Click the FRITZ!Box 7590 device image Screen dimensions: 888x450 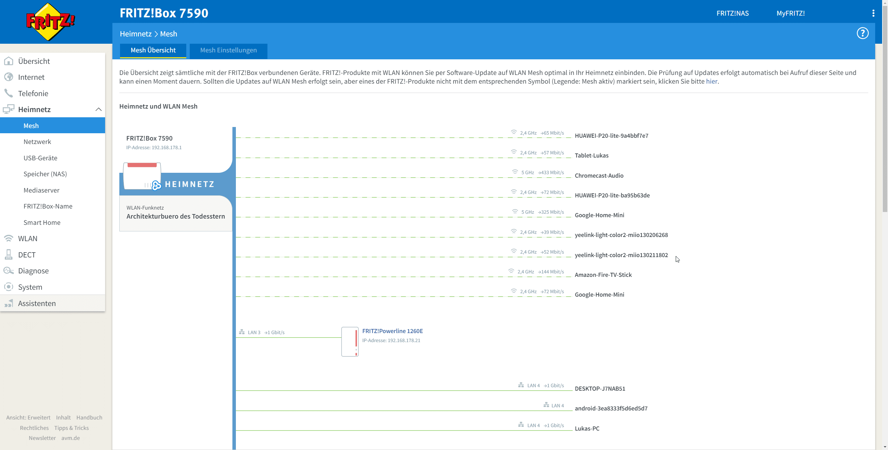142,176
